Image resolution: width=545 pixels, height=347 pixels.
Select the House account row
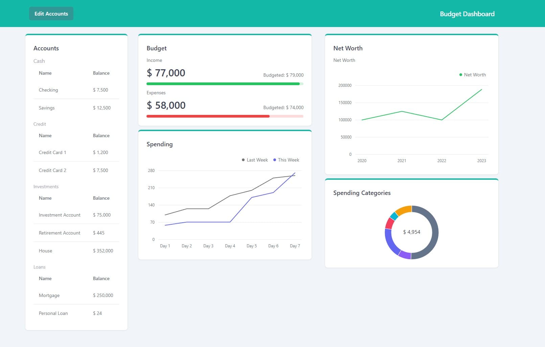pos(76,251)
